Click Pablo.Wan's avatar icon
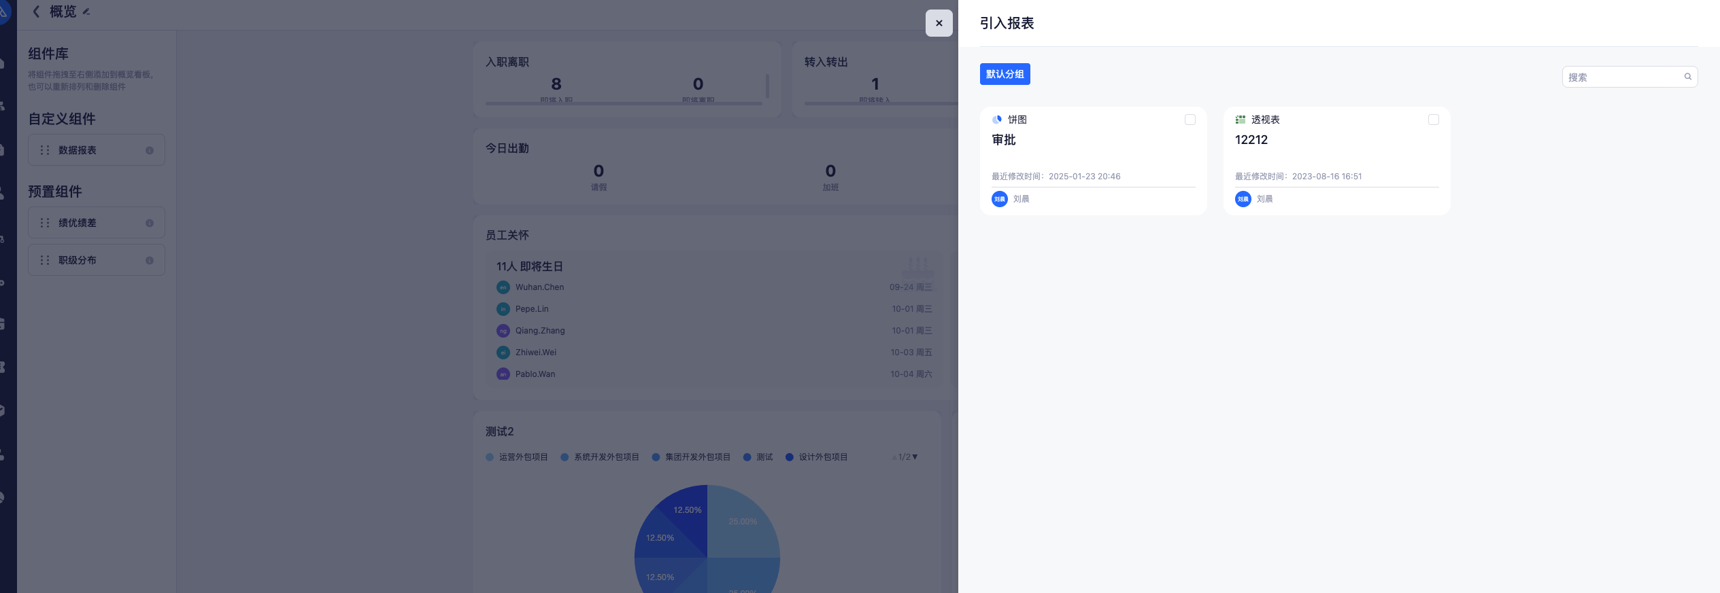 tap(503, 374)
